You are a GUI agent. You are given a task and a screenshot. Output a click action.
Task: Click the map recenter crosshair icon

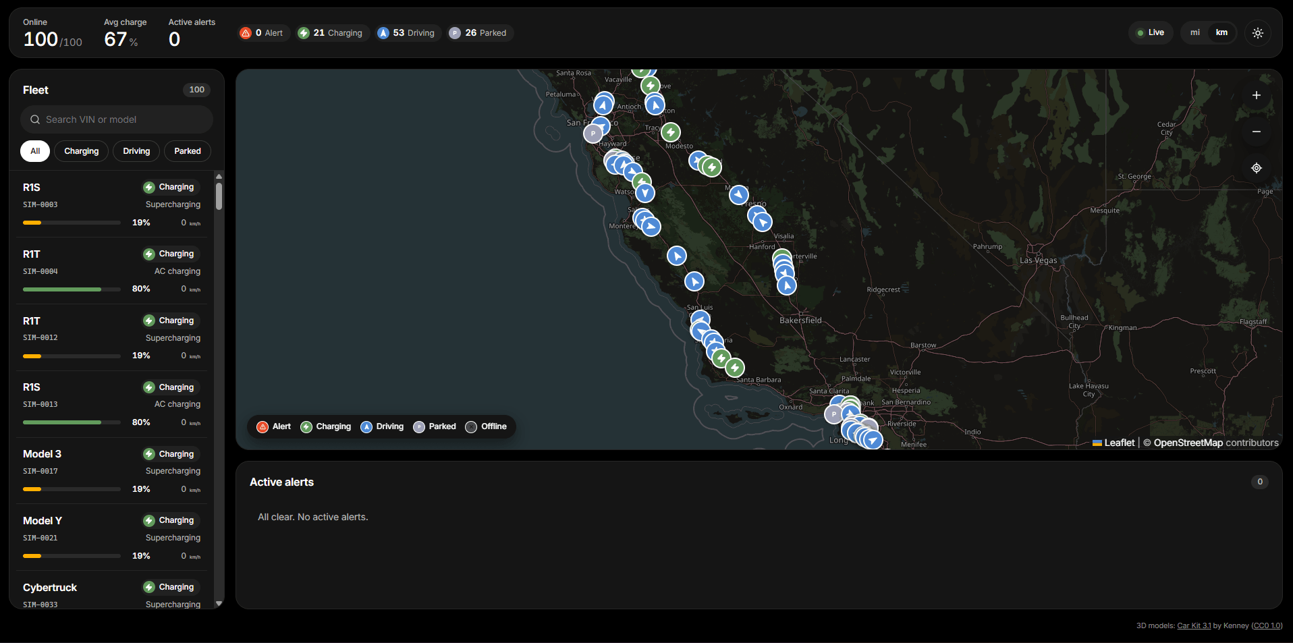pyautogui.click(x=1257, y=168)
